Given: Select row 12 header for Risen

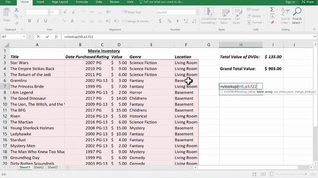Looking at the screenshot, I should tap(5, 116).
